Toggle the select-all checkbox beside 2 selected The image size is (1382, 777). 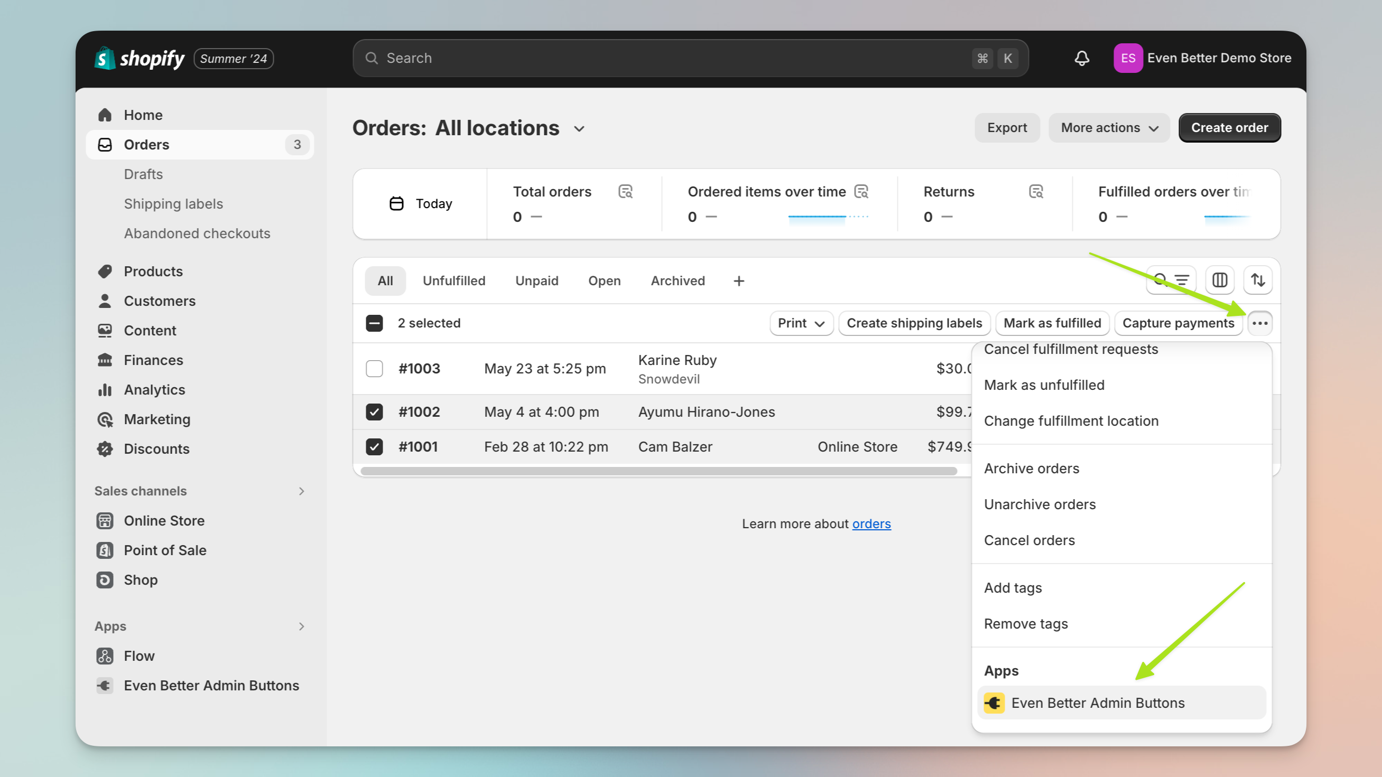[x=374, y=323]
